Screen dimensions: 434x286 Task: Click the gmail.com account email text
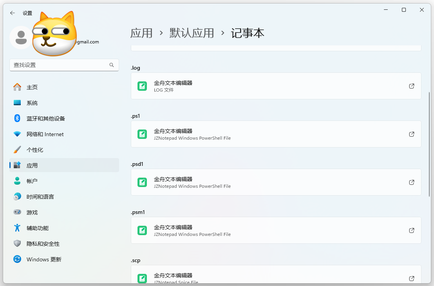click(x=87, y=42)
